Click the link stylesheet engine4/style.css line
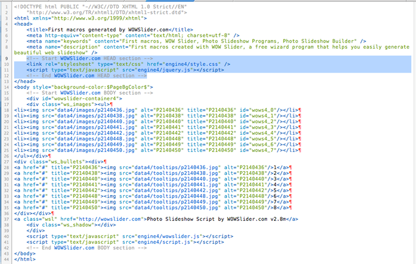The image size is (416, 264). tap(128, 64)
